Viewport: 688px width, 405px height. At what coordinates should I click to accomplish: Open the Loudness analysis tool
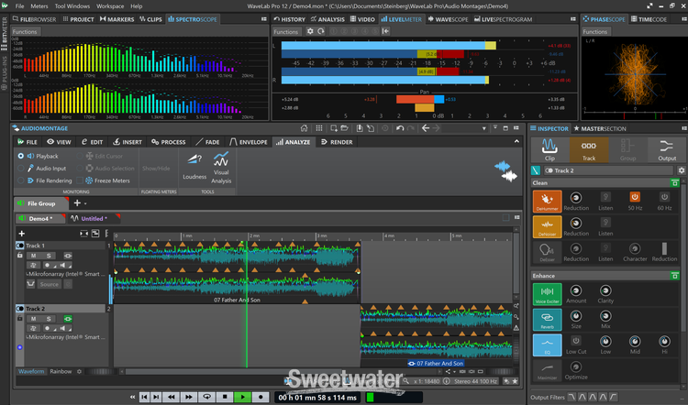[194, 163]
